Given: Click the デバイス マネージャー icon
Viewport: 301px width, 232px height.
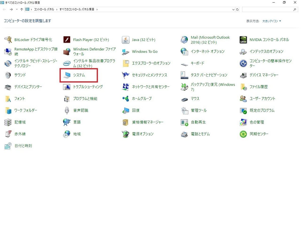Looking at the screenshot, I should point(243,75).
